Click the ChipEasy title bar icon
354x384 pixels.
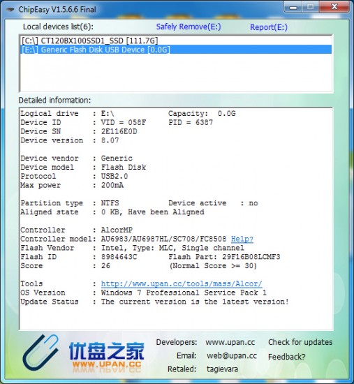[10, 10]
